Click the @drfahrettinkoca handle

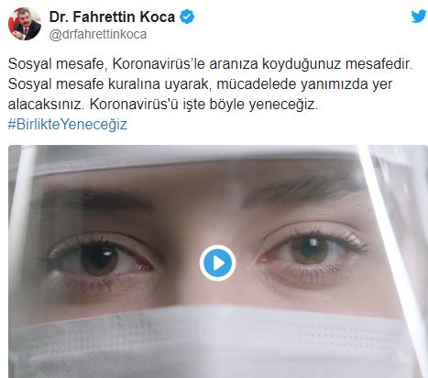(98, 34)
